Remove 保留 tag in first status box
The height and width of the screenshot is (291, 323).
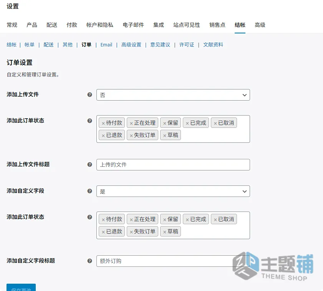point(165,123)
